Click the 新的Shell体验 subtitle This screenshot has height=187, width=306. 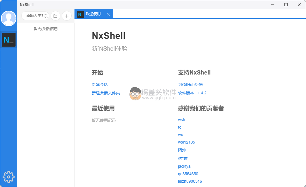click(110, 49)
